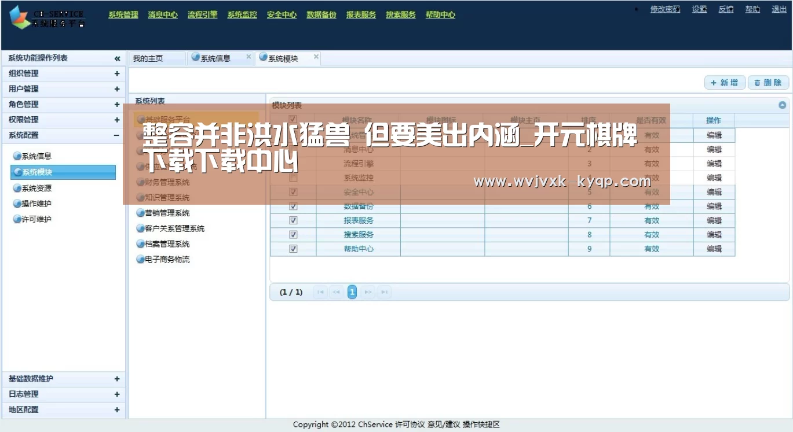Viewport: 793px width, 432px height.
Task: Go to last page in pager
Action: point(383,293)
